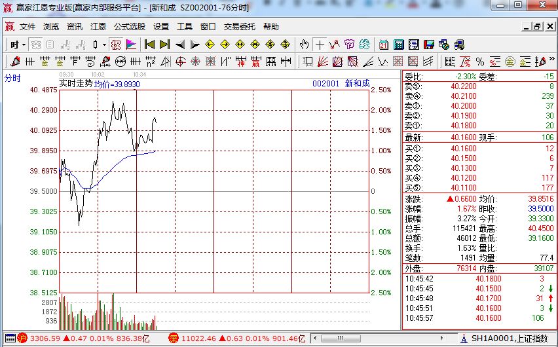Open the calculator icon in toolbar
This screenshot has height=347, width=558.
(399, 45)
